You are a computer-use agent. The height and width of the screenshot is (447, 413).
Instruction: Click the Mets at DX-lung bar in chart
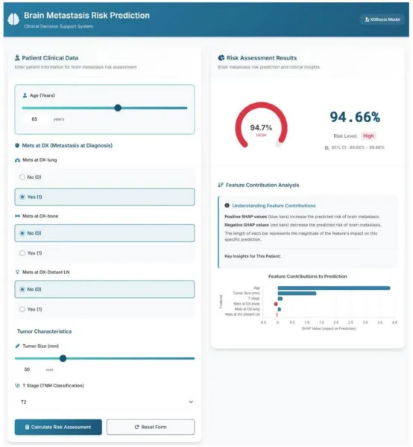(x=280, y=309)
